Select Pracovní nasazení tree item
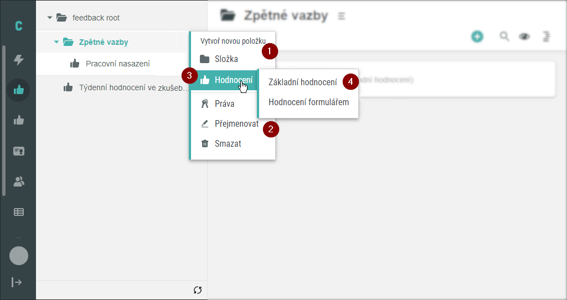567x300 pixels. (x=117, y=64)
